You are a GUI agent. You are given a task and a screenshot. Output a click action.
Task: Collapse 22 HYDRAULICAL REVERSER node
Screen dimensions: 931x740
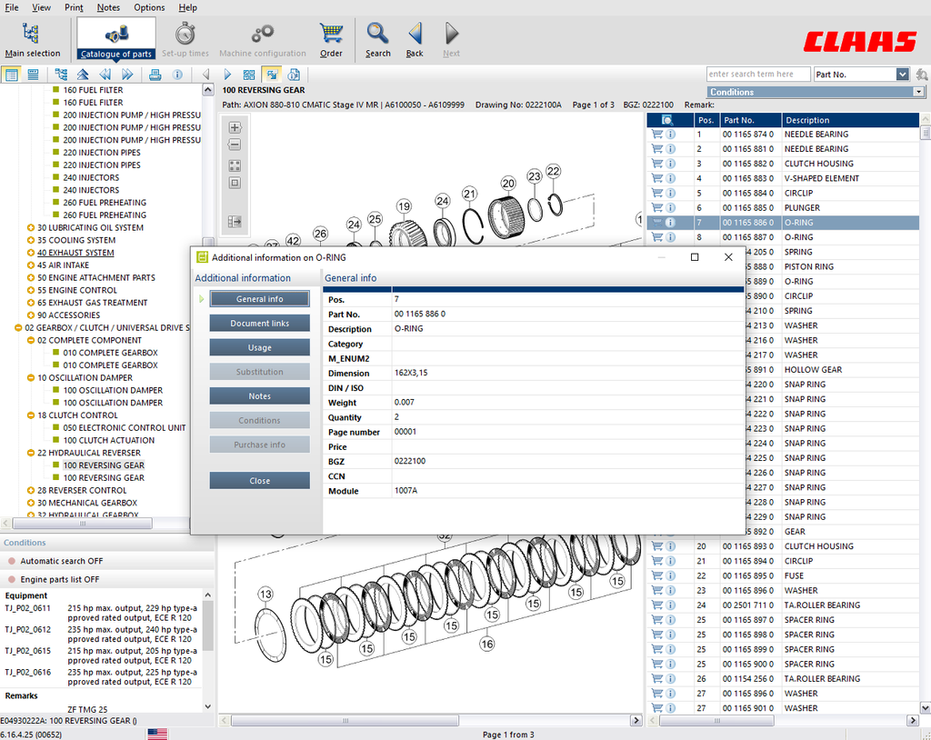pos(30,453)
